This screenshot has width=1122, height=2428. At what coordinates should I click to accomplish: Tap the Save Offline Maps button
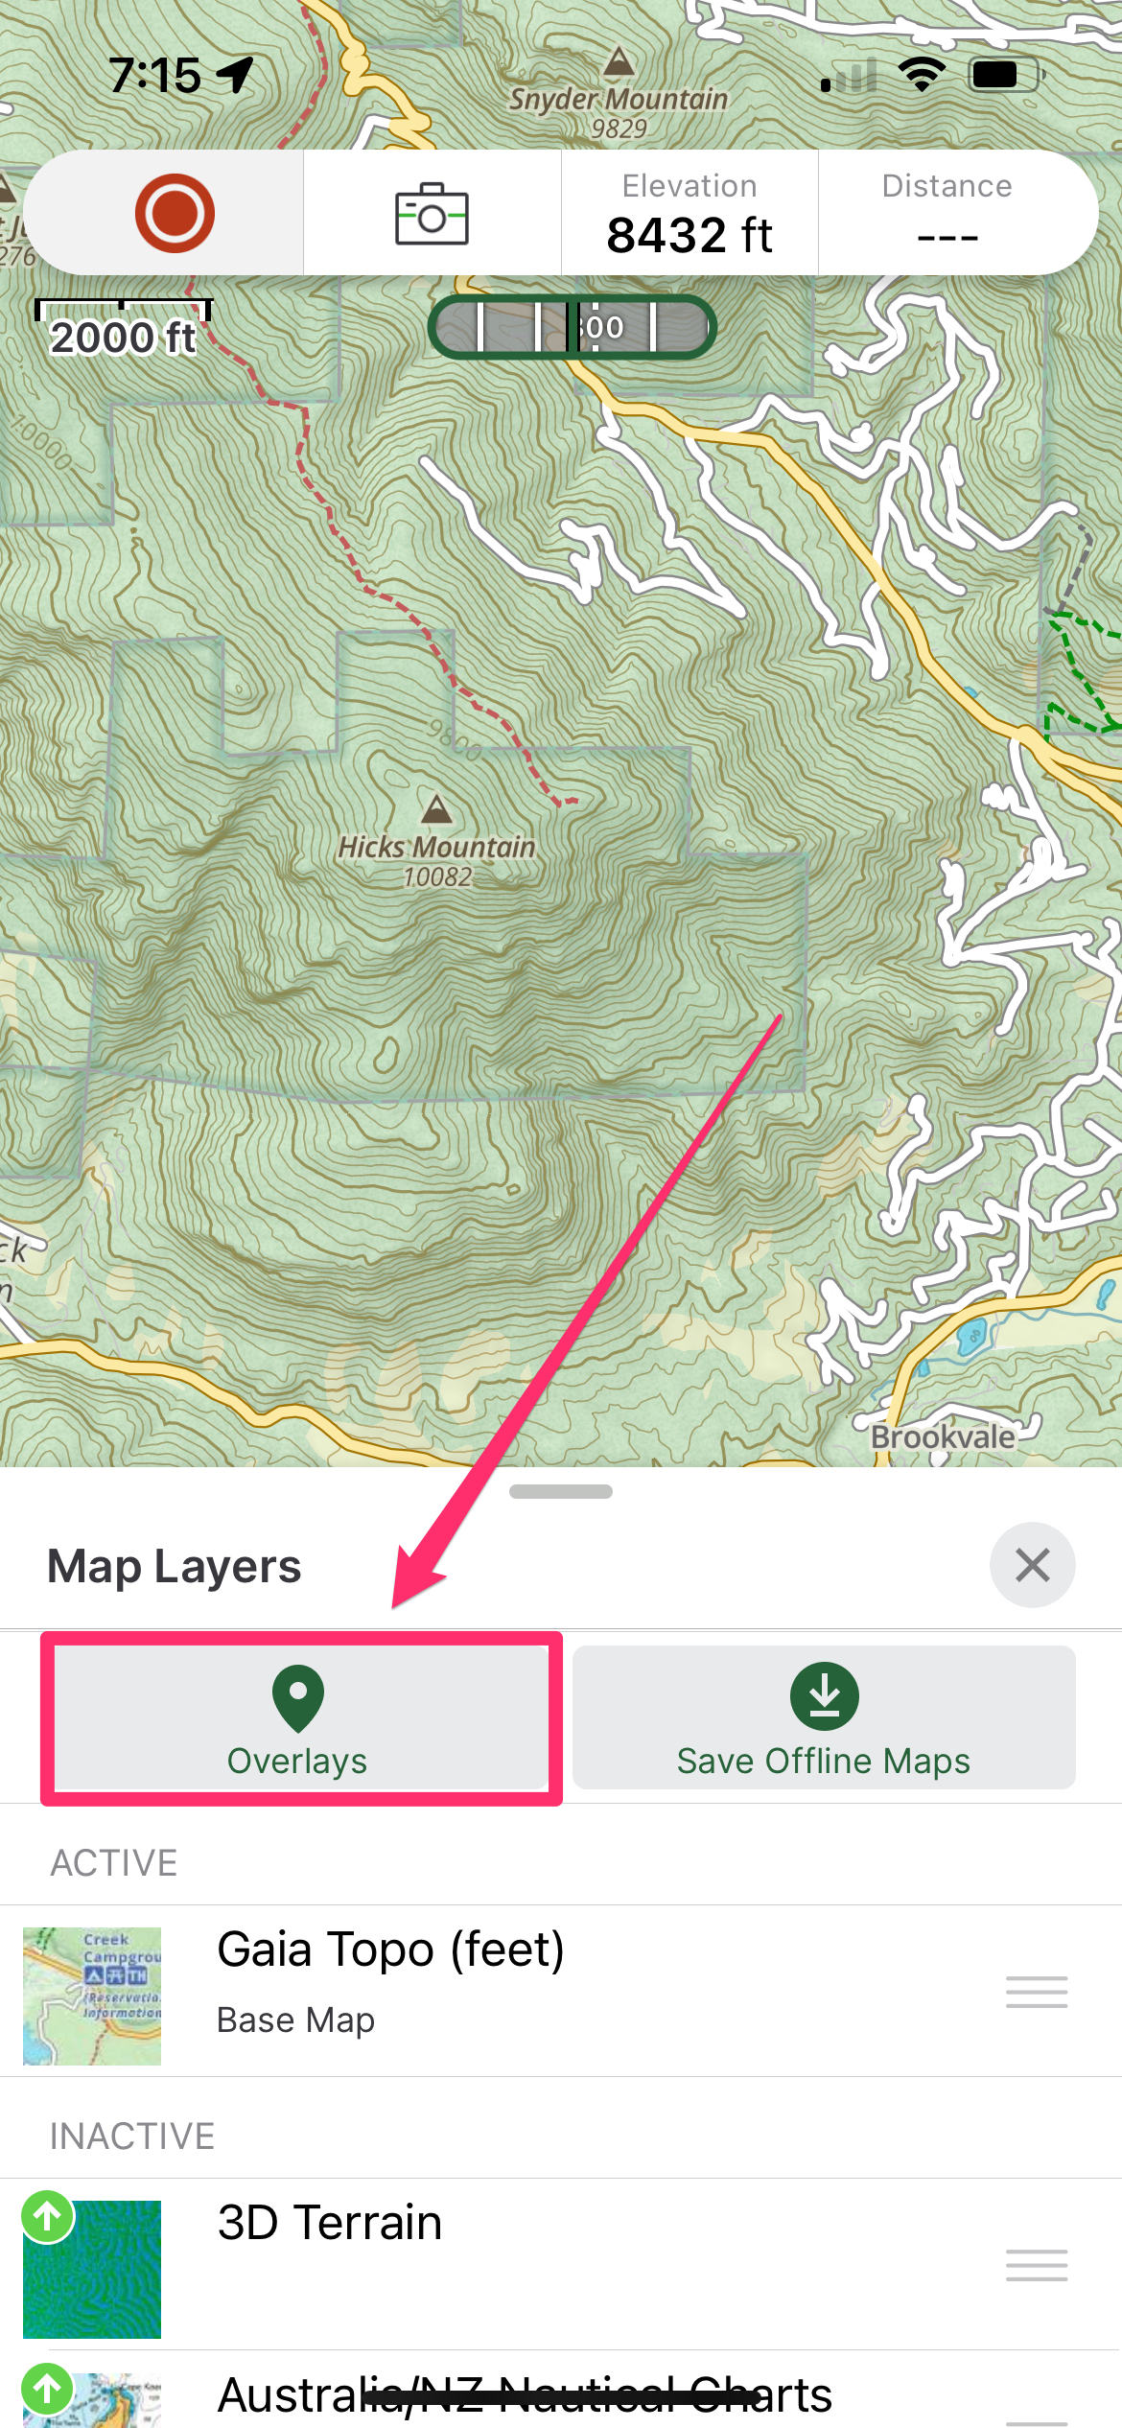pos(824,1717)
